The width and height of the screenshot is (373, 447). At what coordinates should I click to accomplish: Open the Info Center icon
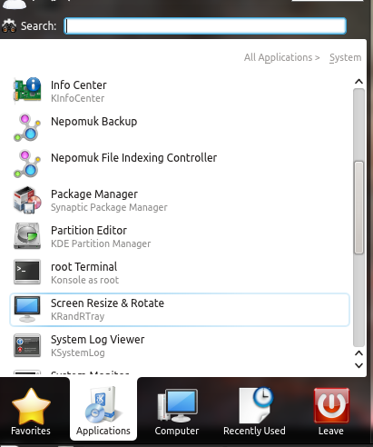coord(27,90)
